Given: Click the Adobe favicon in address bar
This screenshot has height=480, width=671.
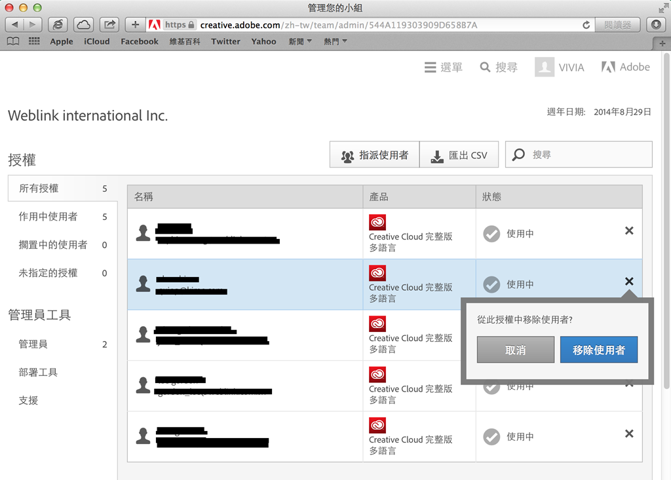Looking at the screenshot, I should click(155, 25).
